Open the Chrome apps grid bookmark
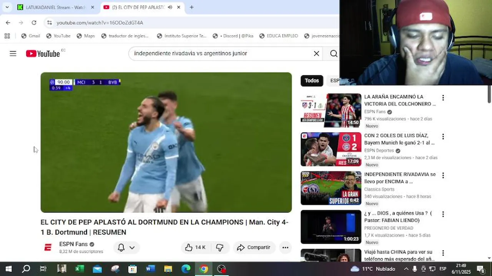The height and width of the screenshot is (276, 492). [x=7, y=36]
